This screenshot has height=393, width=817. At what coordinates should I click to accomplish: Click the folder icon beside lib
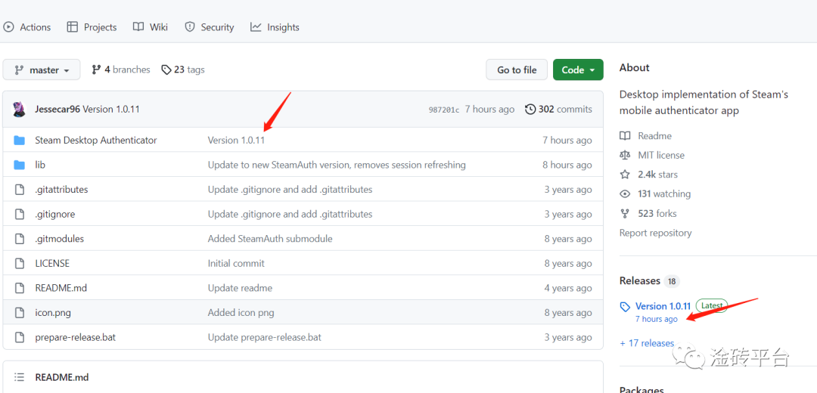pyautogui.click(x=19, y=165)
